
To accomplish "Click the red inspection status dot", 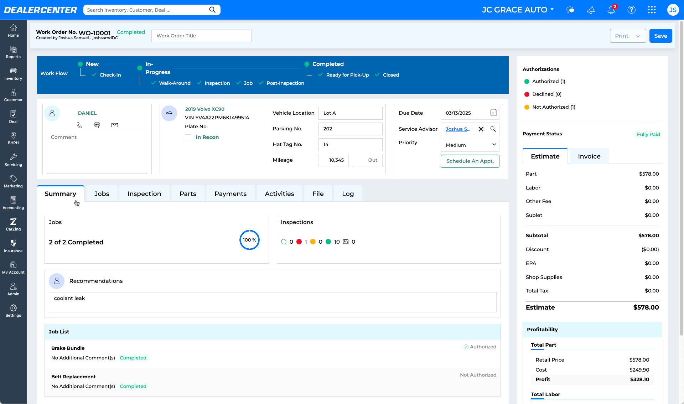I will [299, 242].
